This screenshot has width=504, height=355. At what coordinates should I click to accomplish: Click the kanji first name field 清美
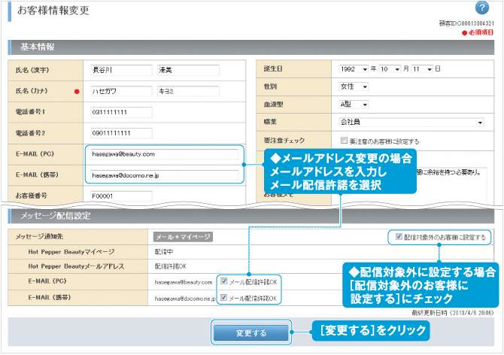[x=187, y=70]
